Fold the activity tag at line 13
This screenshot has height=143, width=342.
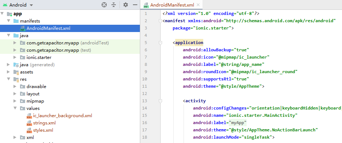(161, 101)
